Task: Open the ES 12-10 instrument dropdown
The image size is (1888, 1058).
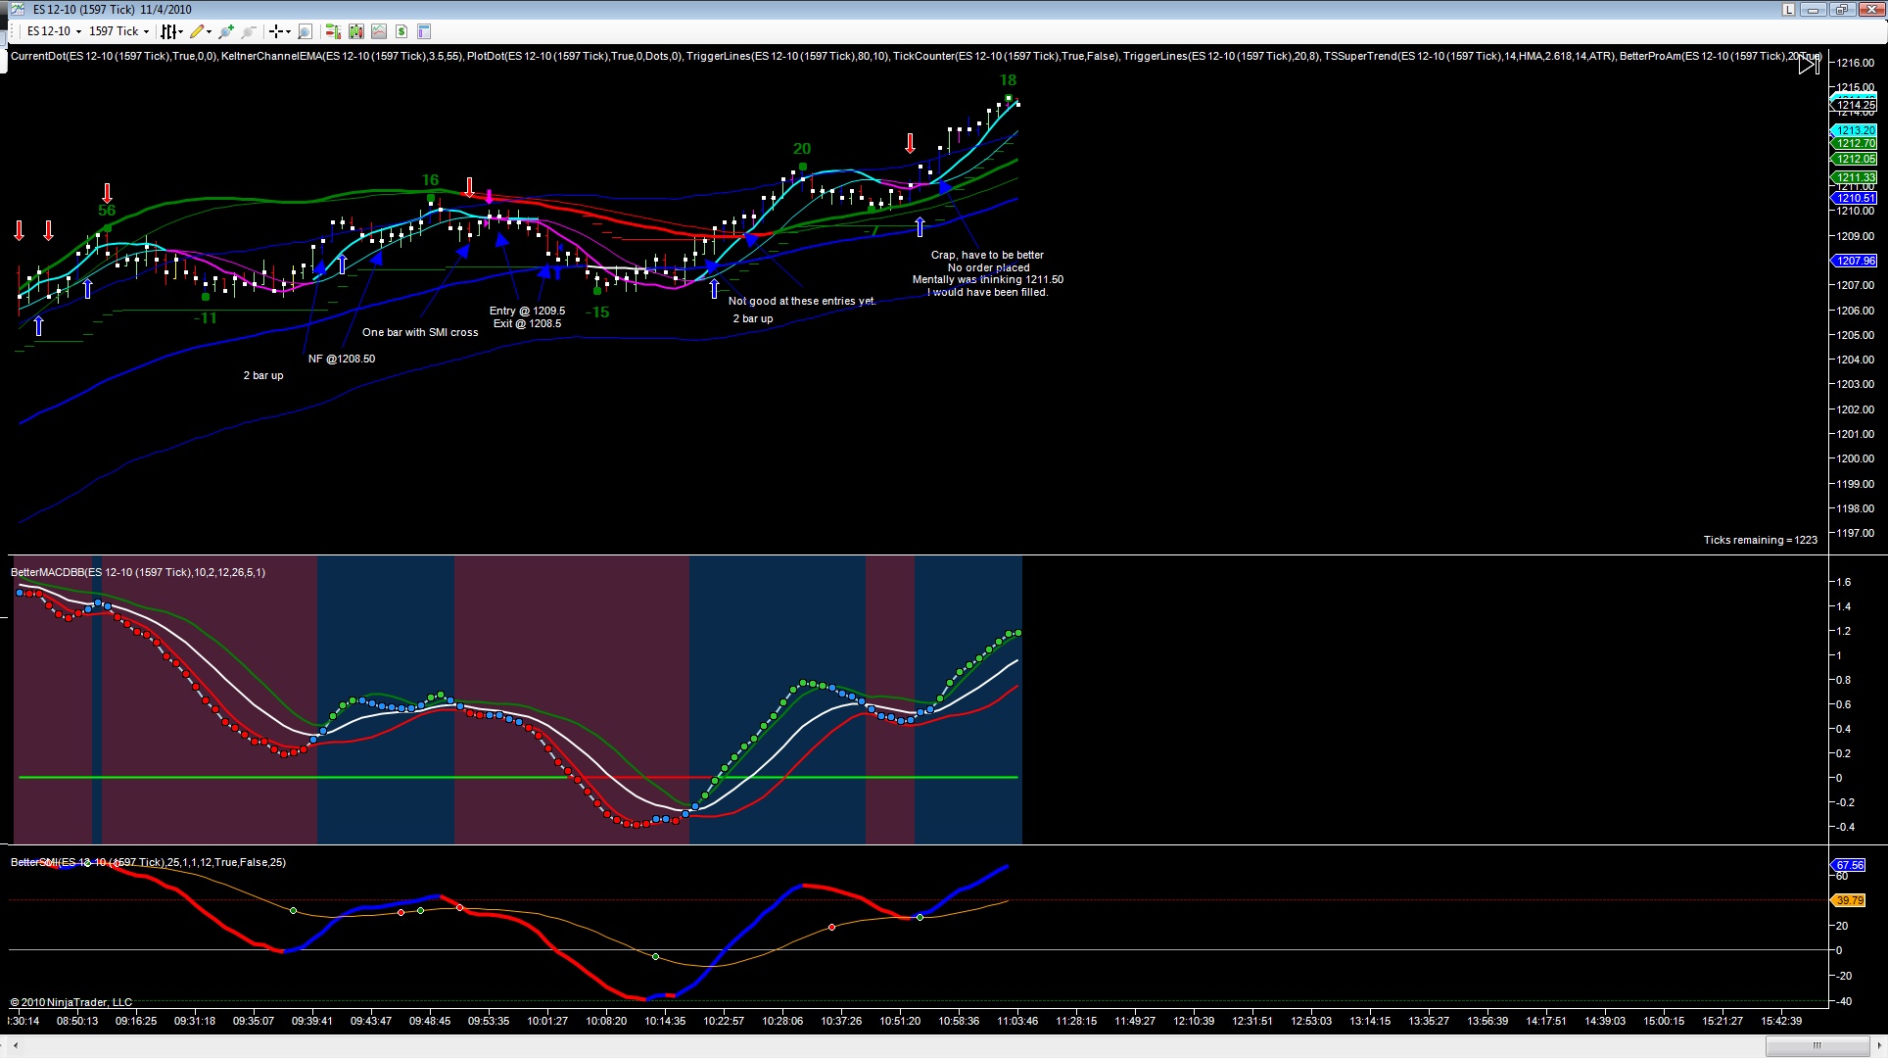Action: click(x=53, y=31)
